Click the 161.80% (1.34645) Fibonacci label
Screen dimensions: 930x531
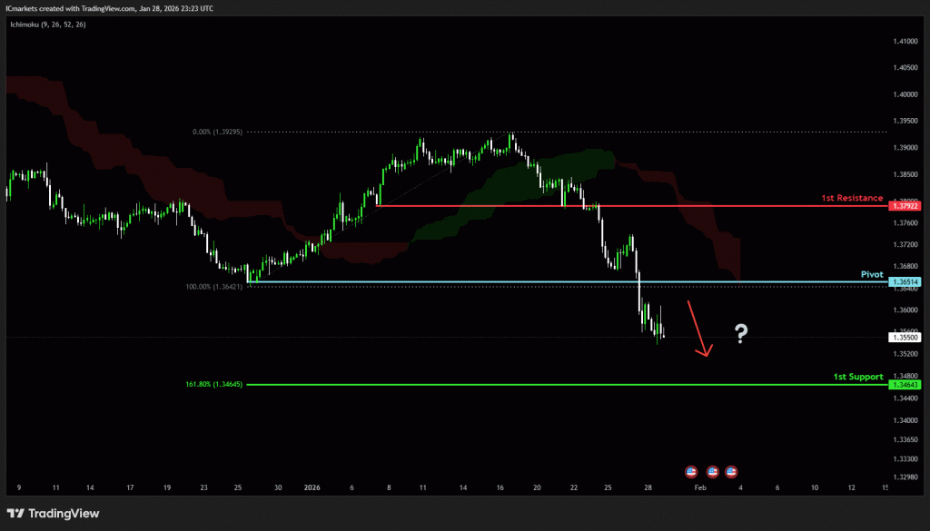(214, 385)
